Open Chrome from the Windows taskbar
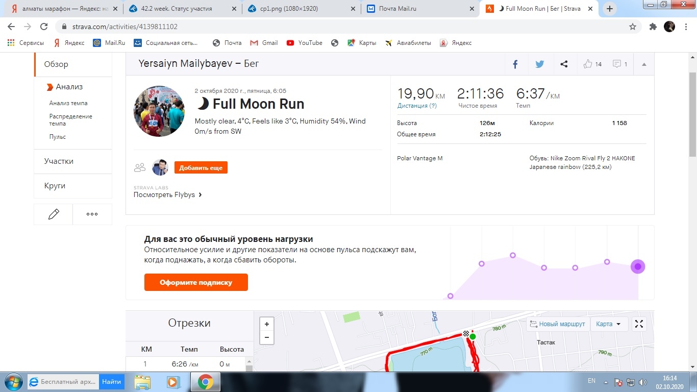This screenshot has height=392, width=697. [x=205, y=382]
